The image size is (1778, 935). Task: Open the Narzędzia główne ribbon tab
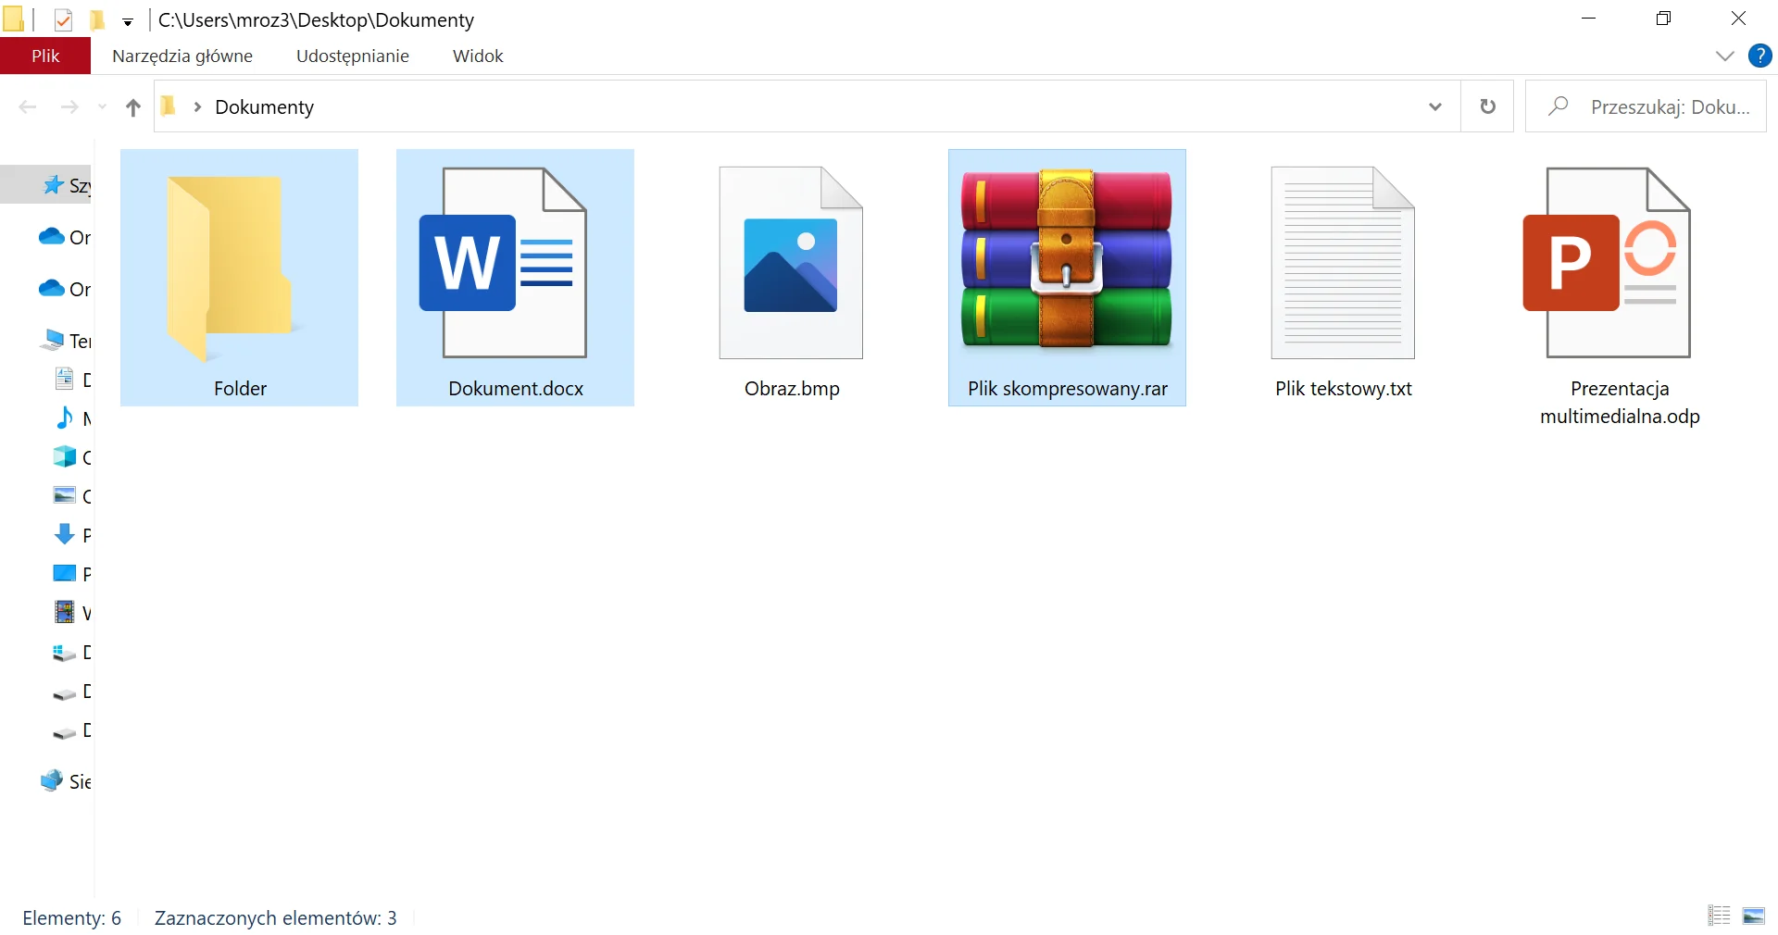(x=182, y=56)
